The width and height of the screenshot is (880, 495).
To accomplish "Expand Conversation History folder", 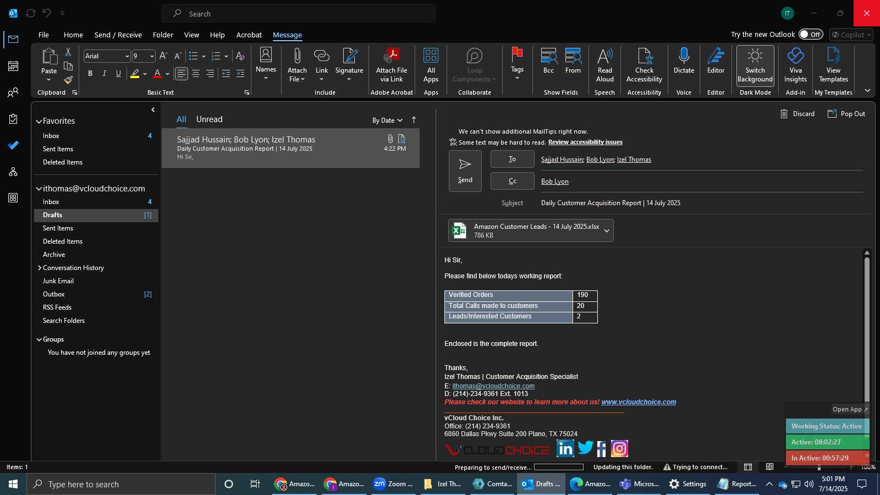I will (x=40, y=268).
